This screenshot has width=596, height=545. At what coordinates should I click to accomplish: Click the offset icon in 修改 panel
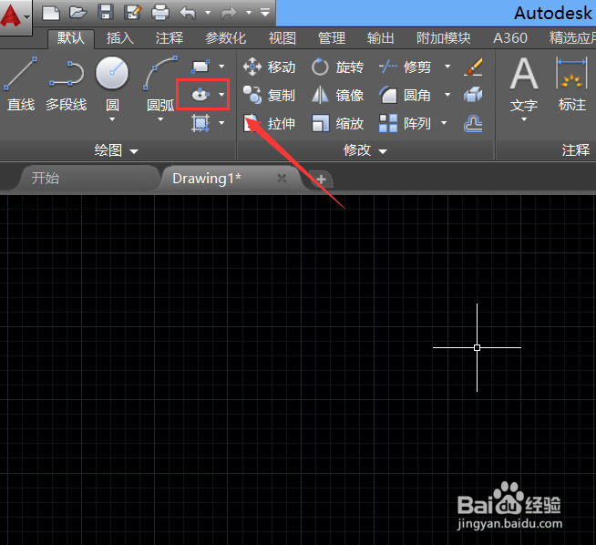click(473, 123)
